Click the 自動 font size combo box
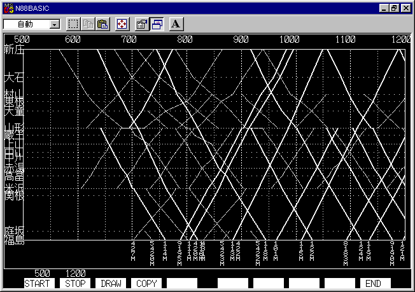Viewport: 415px width, 292px height. tap(25, 24)
